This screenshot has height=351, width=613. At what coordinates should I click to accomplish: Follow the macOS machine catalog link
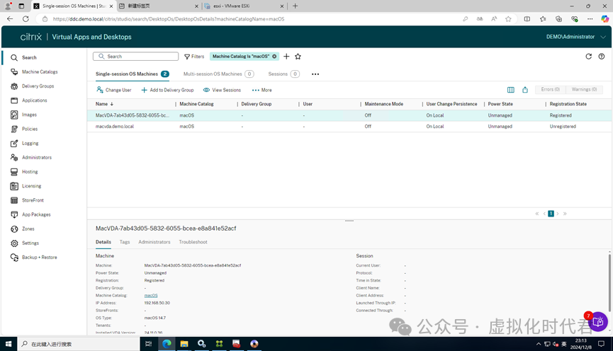tap(151, 296)
